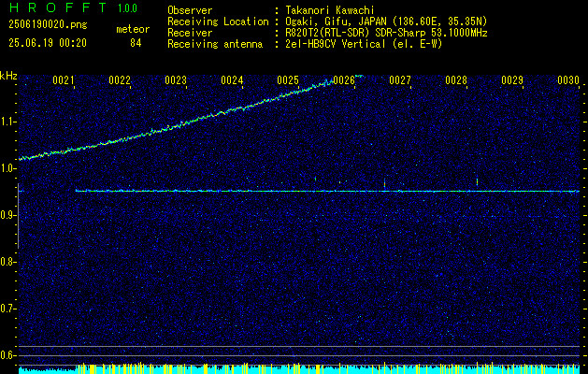Click the HROFFT program title
The height and width of the screenshot is (374, 588).
tap(57, 7)
